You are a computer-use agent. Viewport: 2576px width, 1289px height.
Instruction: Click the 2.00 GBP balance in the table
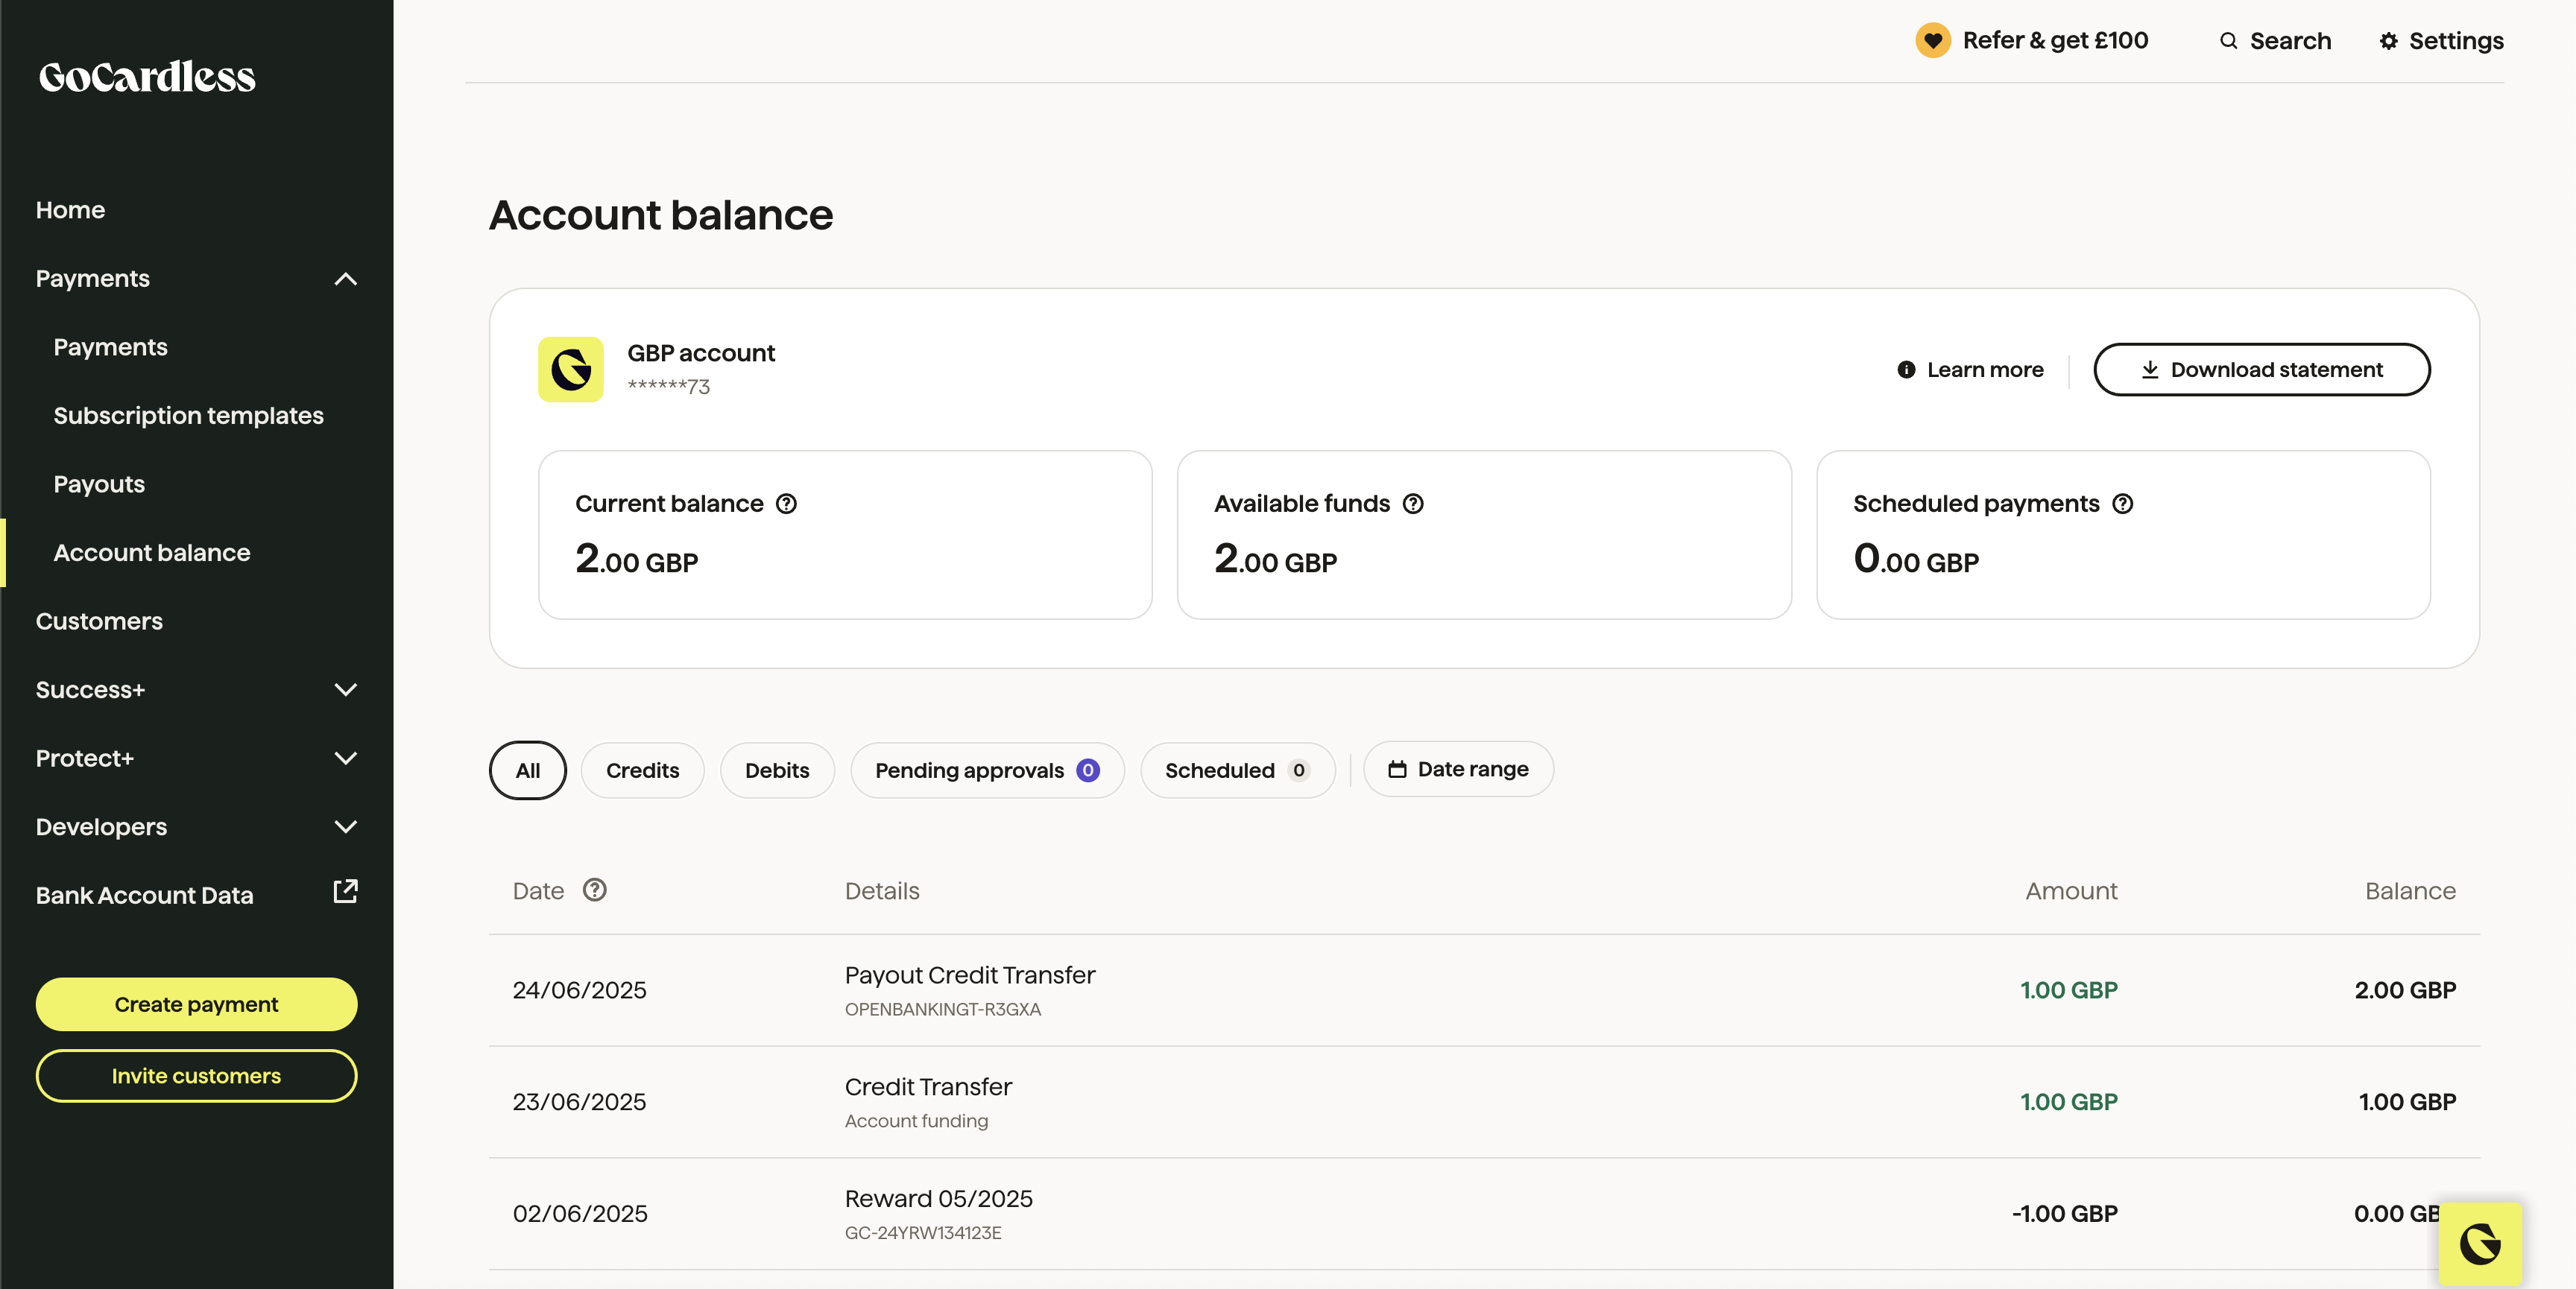[2405, 990]
